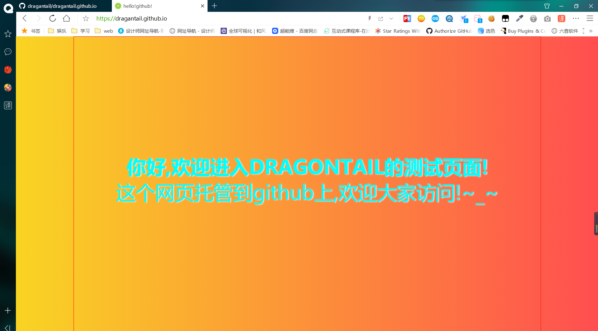The height and width of the screenshot is (331, 598).
Task: Open the sidebar translate icon
Action: click(x=8, y=105)
